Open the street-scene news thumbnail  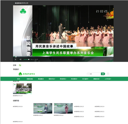coord(22,89)
